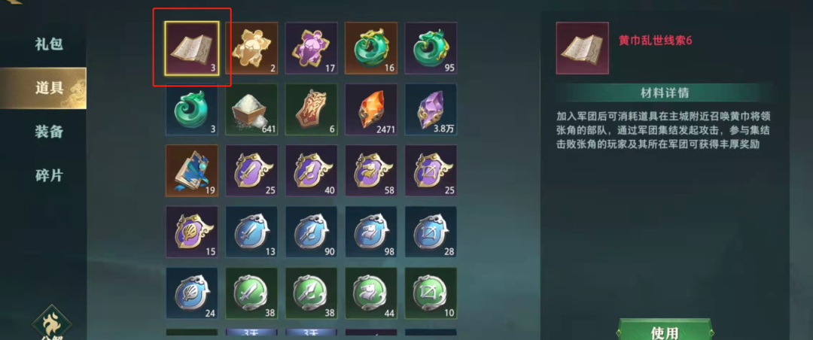Select the purple horse badge with count 58
The width and height of the screenshot is (813, 340).
[x=371, y=171]
